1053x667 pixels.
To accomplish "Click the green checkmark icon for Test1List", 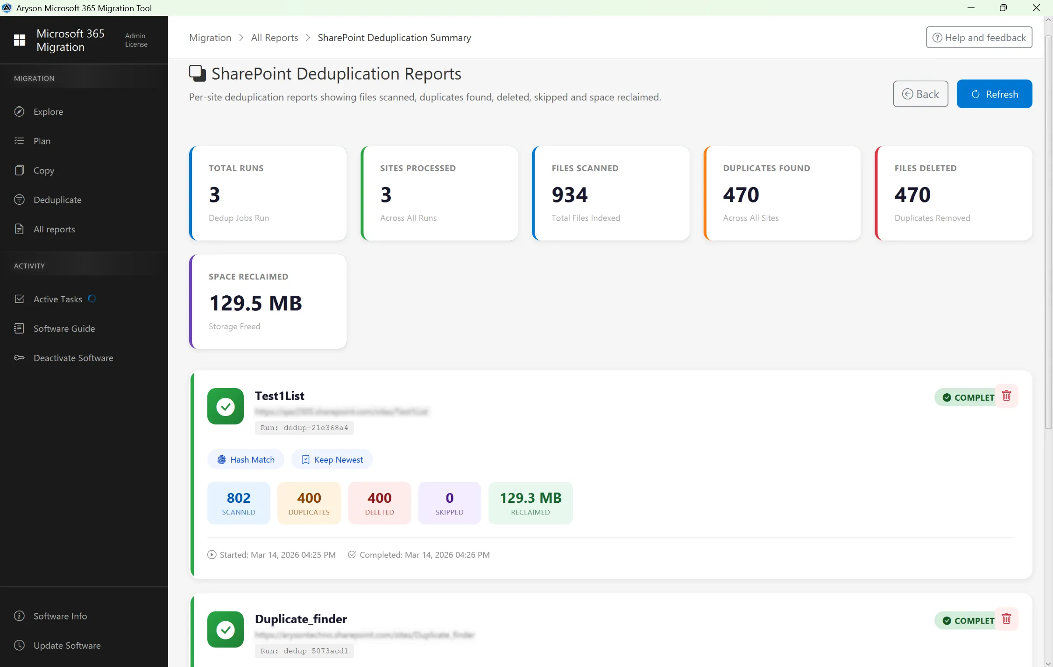I will [226, 406].
